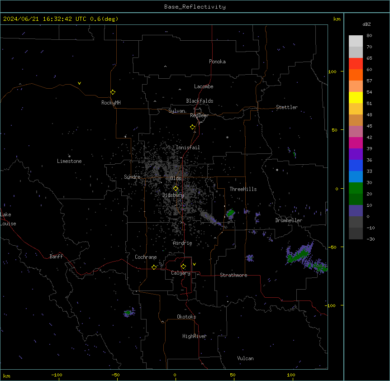This screenshot has width=390, height=381.
Task: Click the yellow diamond marker south of RedDeer
Action: pos(193,127)
